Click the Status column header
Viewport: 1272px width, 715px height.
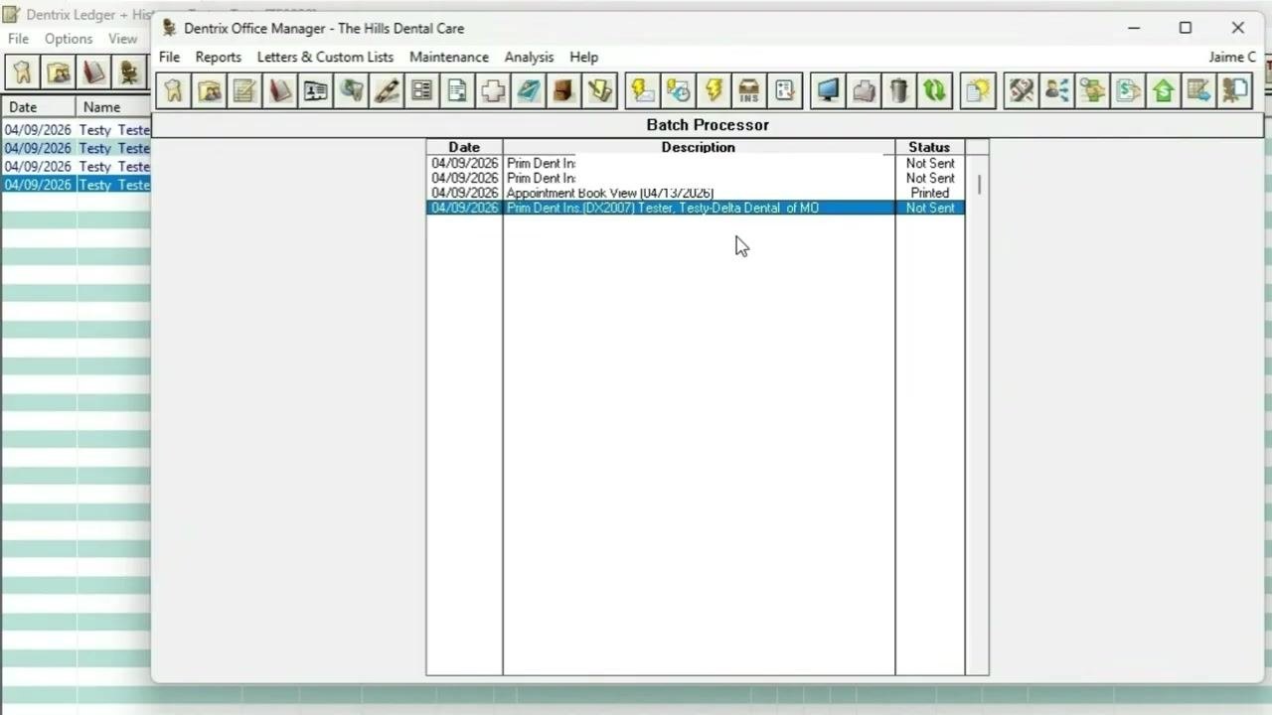[x=929, y=147]
